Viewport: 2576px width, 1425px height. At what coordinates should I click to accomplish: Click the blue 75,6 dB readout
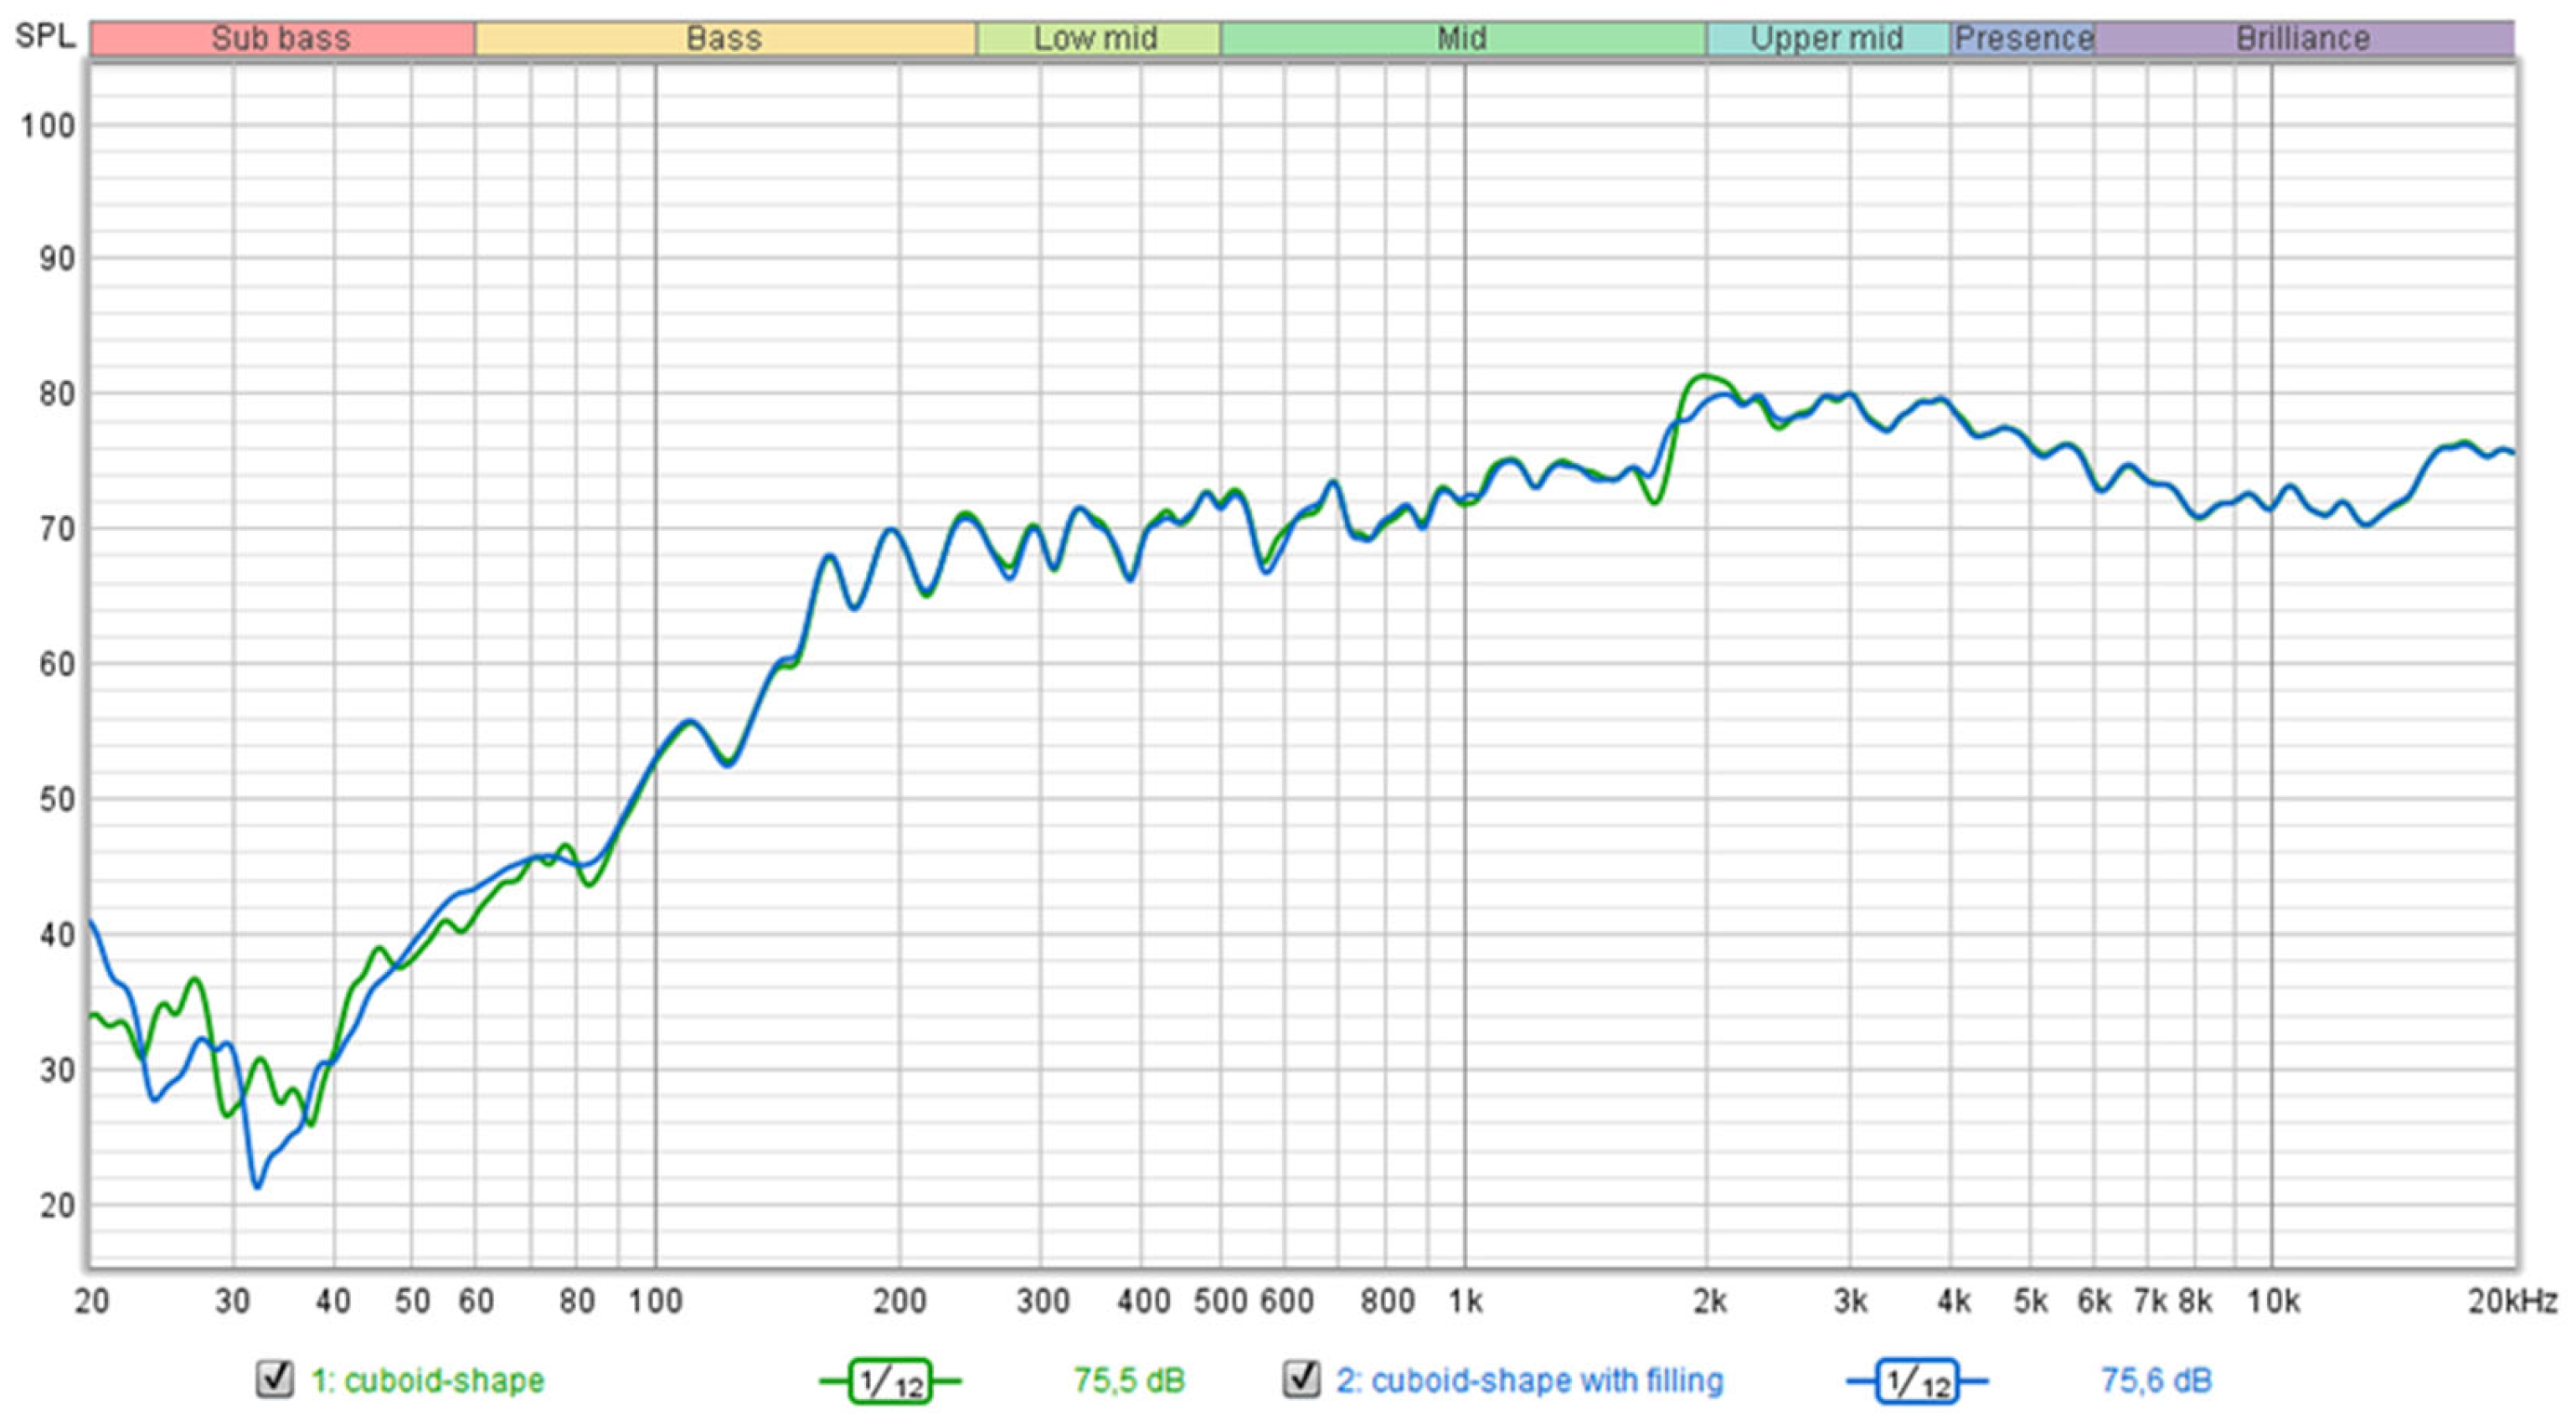[x=2156, y=1381]
